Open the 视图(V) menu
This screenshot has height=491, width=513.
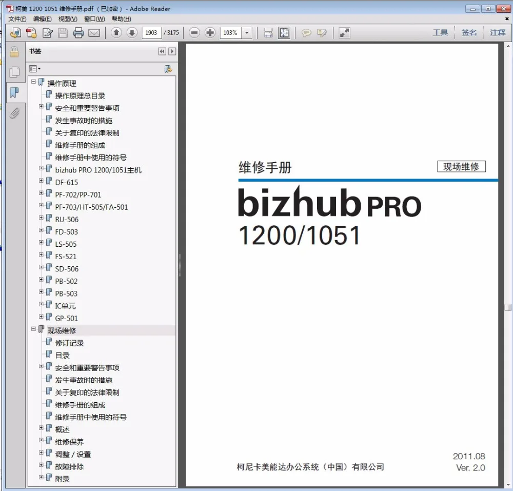[x=68, y=19]
